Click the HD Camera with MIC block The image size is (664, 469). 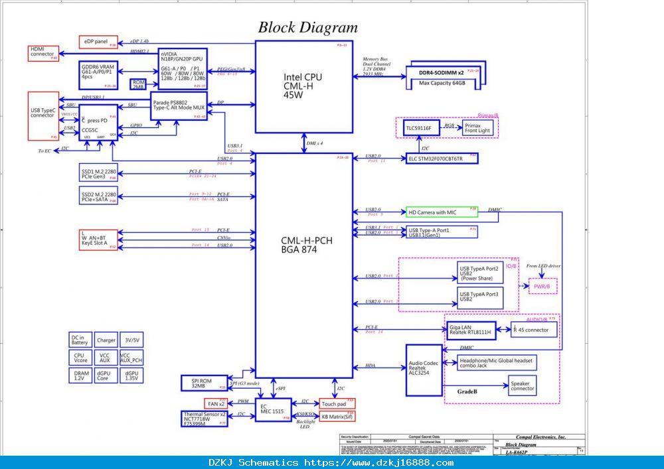tap(442, 212)
